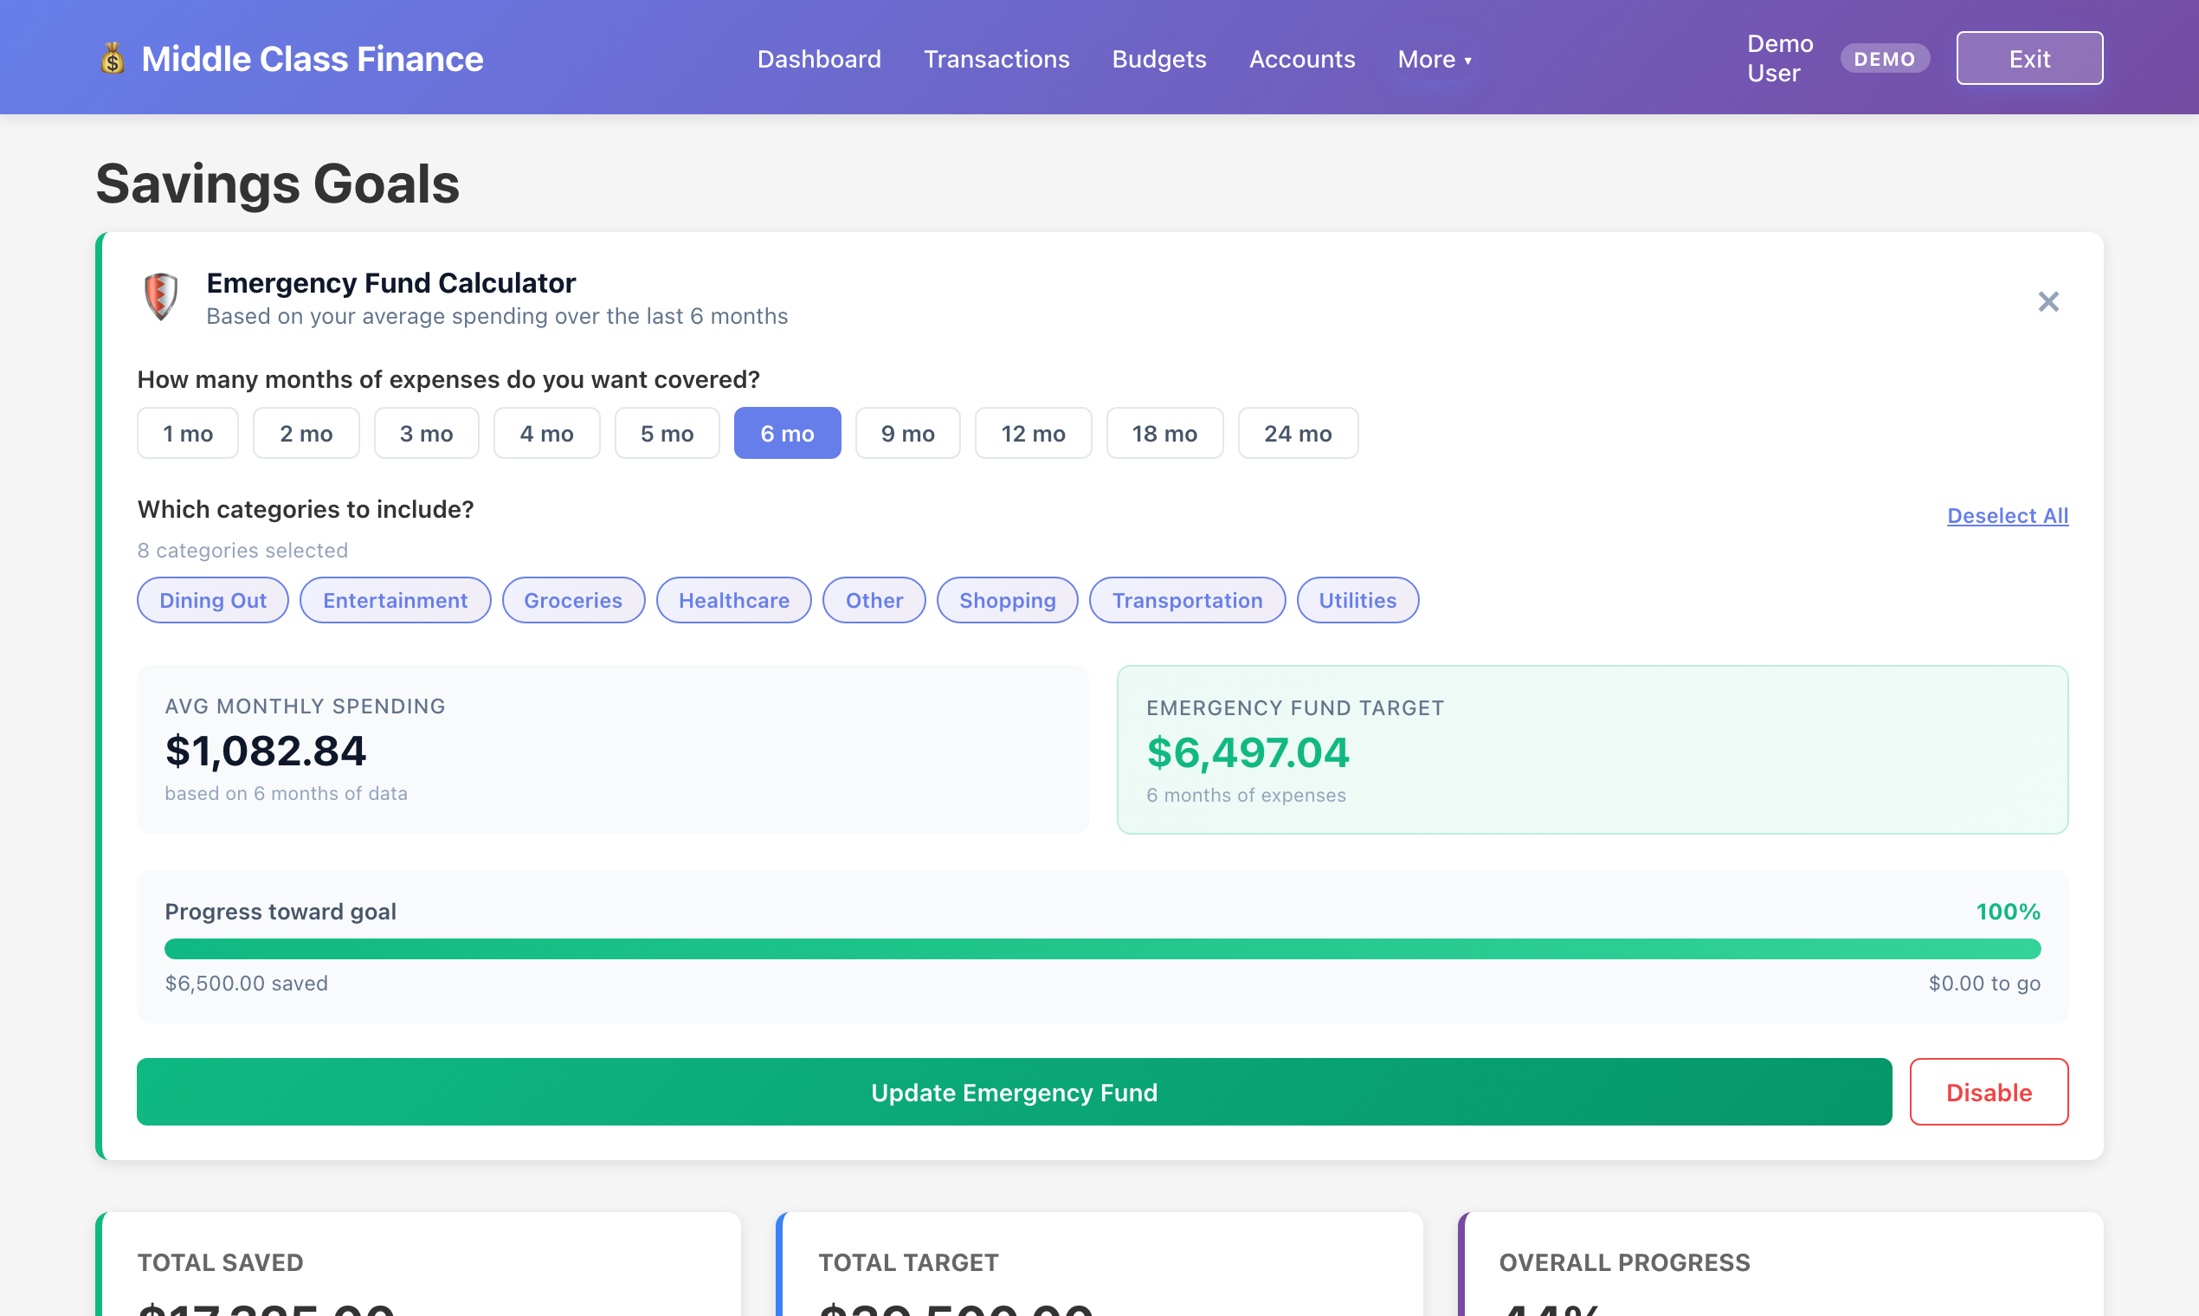The width and height of the screenshot is (2199, 1316).
Task: Click the Middle Class Finance money bag logo
Action: tap(113, 58)
